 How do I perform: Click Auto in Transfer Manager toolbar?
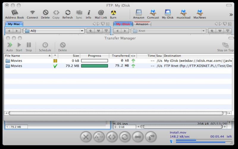(x=10, y=47)
